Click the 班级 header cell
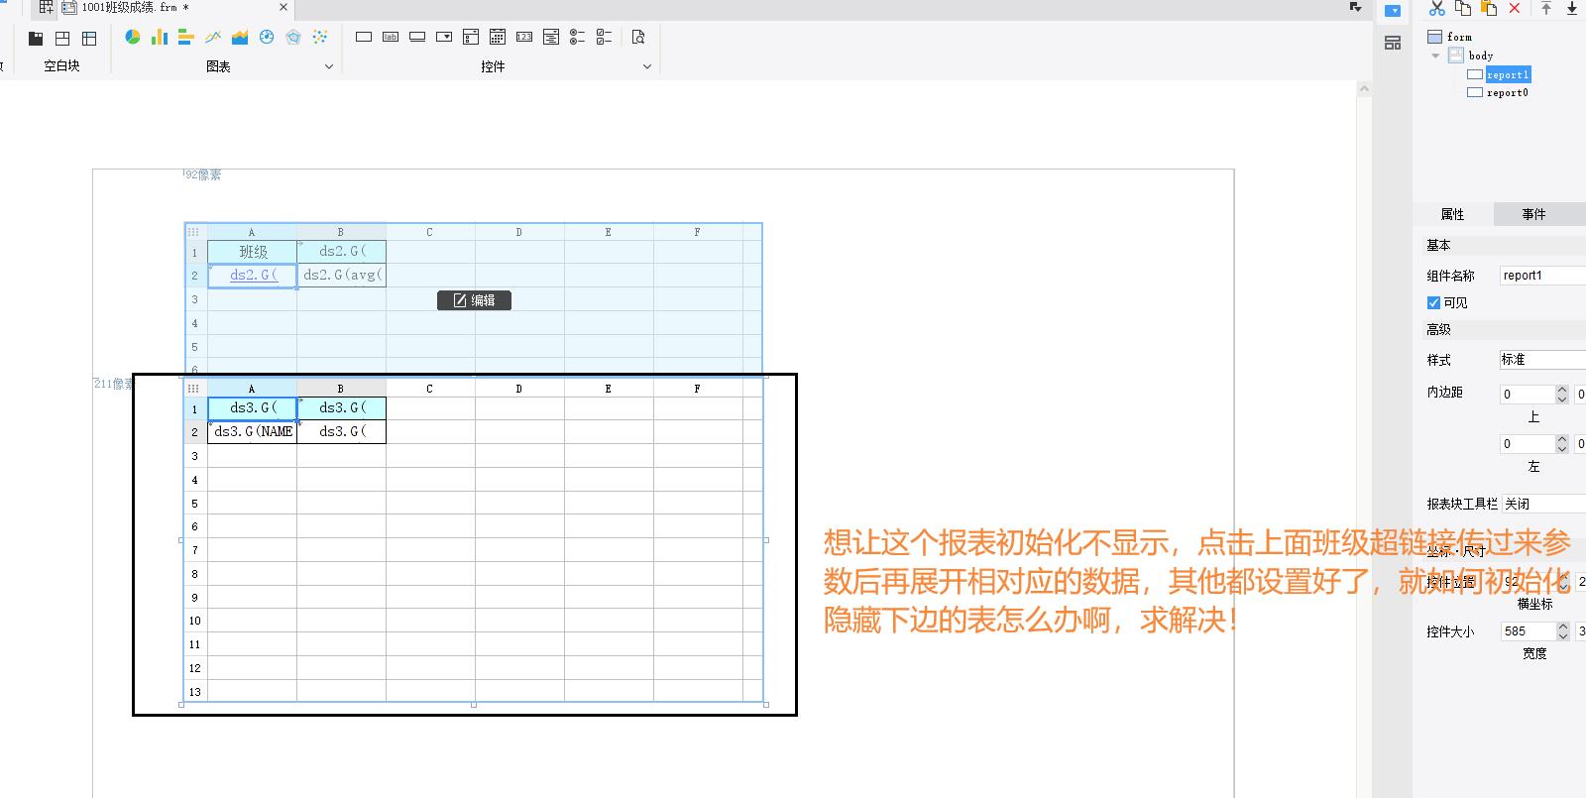The image size is (1586, 798). point(252,252)
